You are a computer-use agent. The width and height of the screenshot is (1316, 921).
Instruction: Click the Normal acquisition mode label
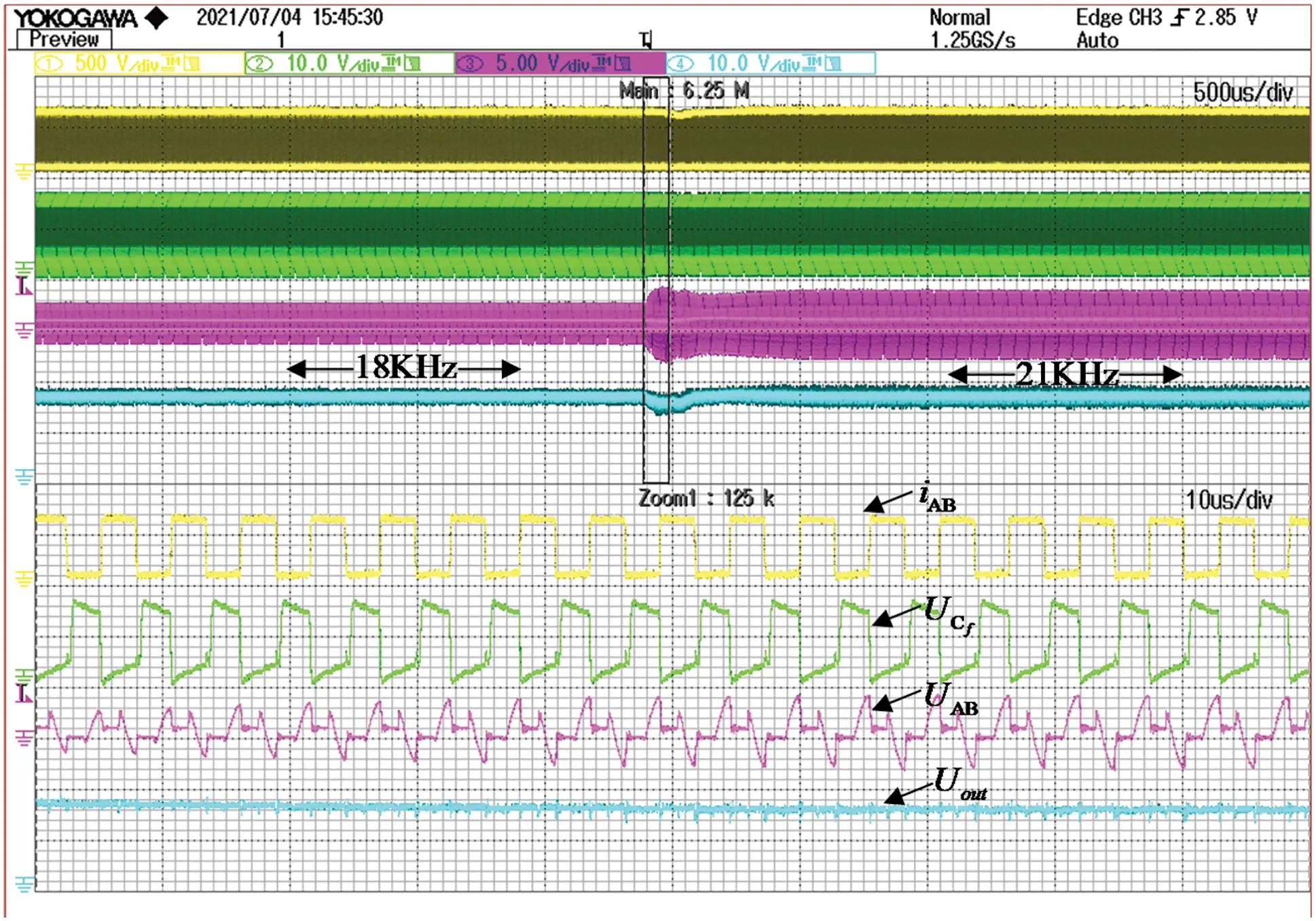[x=959, y=18]
